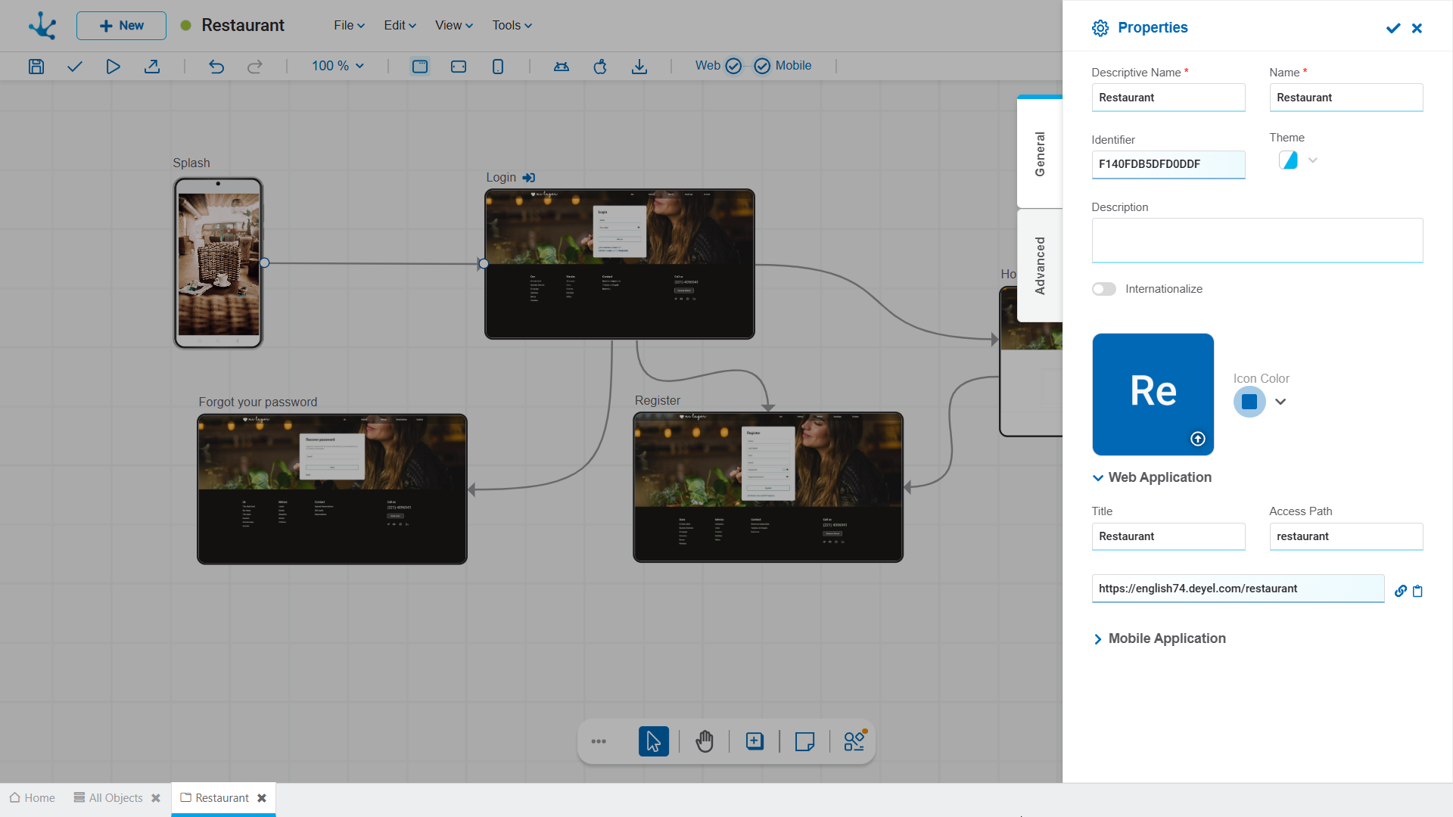The height and width of the screenshot is (817, 1453).
Task: Choose the select pointer tool
Action: [x=654, y=741]
